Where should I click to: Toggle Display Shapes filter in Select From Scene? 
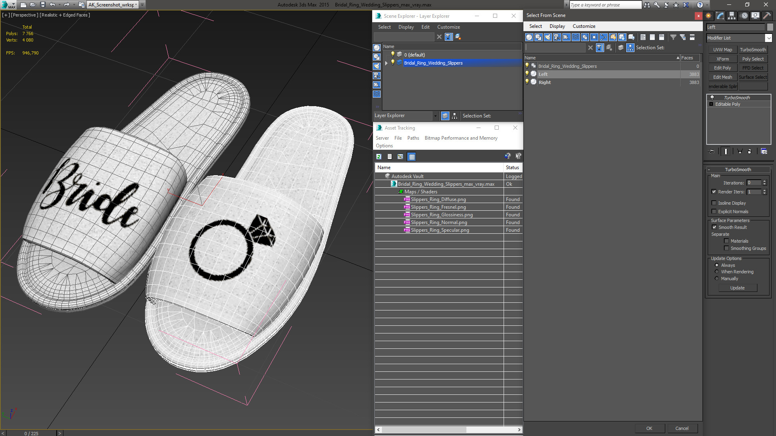pyautogui.click(x=538, y=37)
